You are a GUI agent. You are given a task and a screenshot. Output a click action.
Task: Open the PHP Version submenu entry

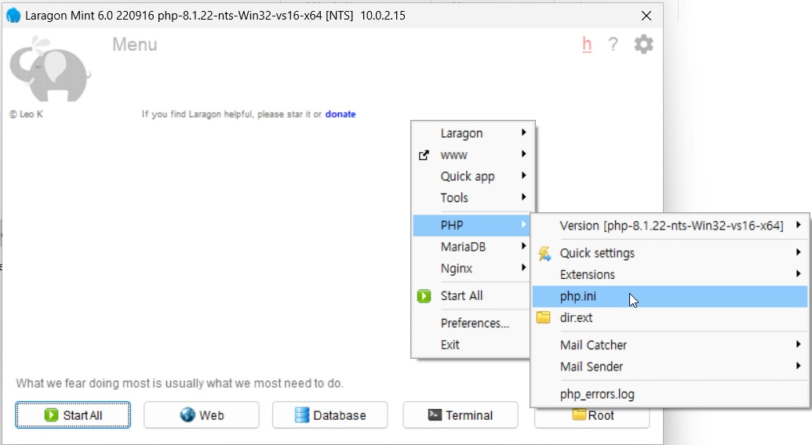pos(669,226)
